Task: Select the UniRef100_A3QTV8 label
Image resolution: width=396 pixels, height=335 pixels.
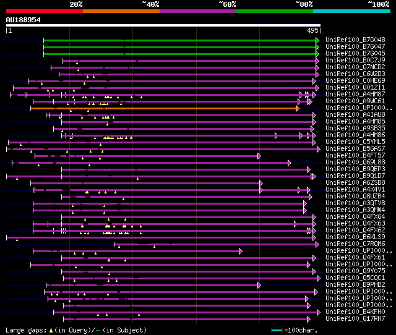Action: pyautogui.click(x=355, y=203)
